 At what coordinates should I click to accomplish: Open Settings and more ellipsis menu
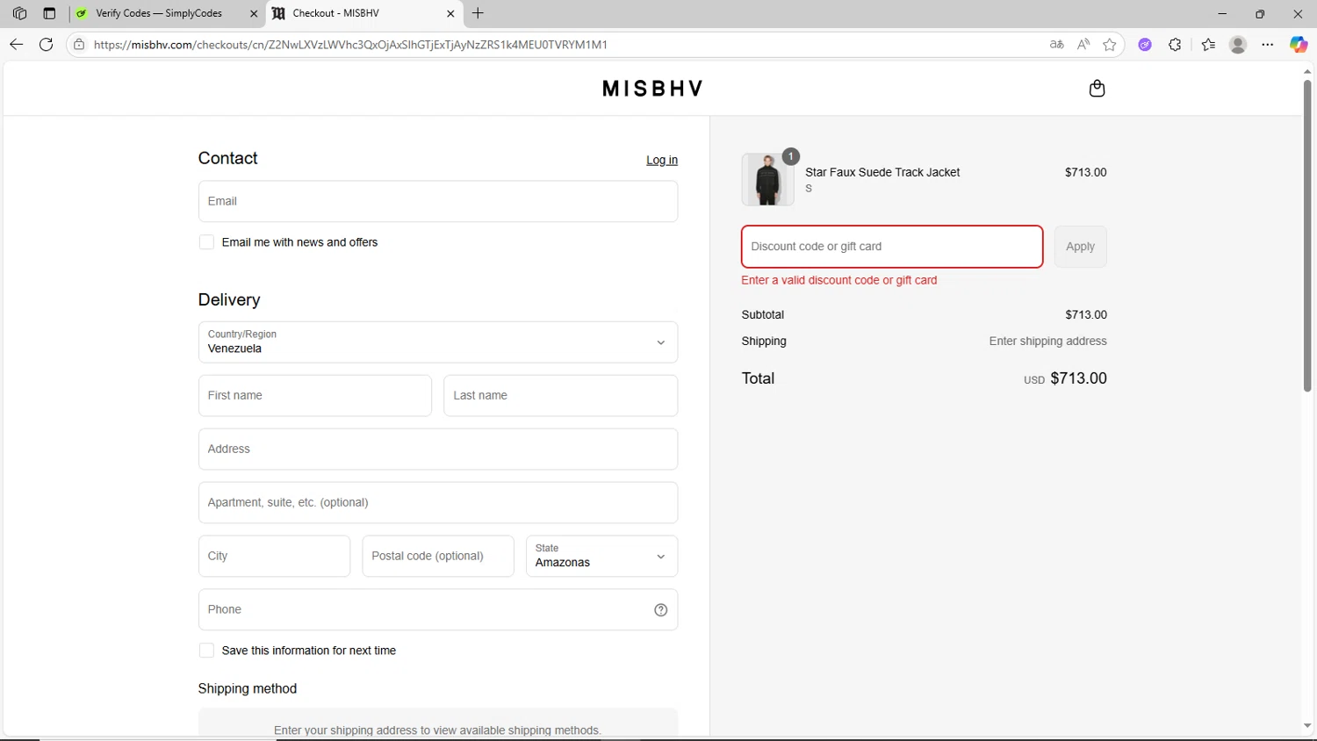point(1268,45)
